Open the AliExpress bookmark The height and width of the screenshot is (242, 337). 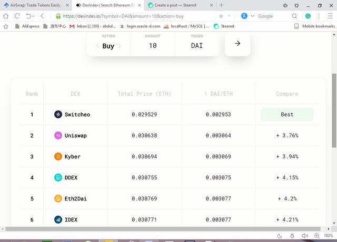pos(27,26)
